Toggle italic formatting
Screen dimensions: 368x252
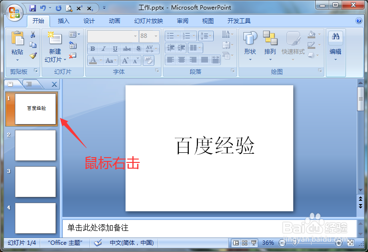(103, 48)
